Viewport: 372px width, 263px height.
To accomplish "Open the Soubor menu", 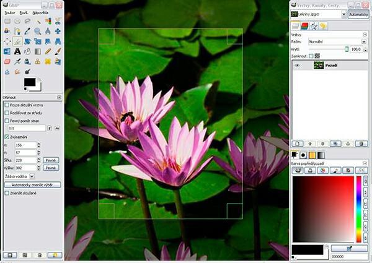I will 10,13.
